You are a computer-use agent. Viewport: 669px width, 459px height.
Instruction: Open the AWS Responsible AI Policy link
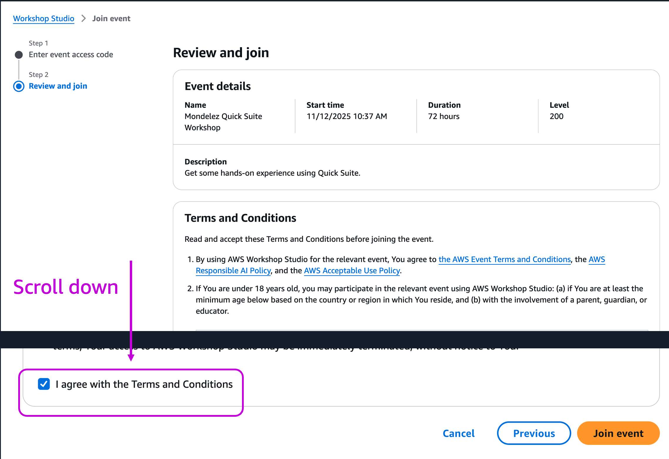233,271
